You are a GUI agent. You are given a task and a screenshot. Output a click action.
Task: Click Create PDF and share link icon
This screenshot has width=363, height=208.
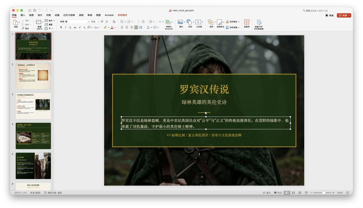(x=259, y=24)
